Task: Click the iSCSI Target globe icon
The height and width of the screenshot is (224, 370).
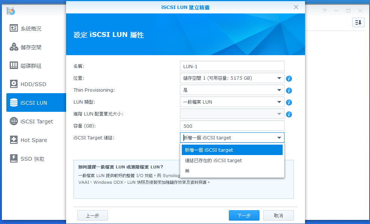Action: (14, 121)
